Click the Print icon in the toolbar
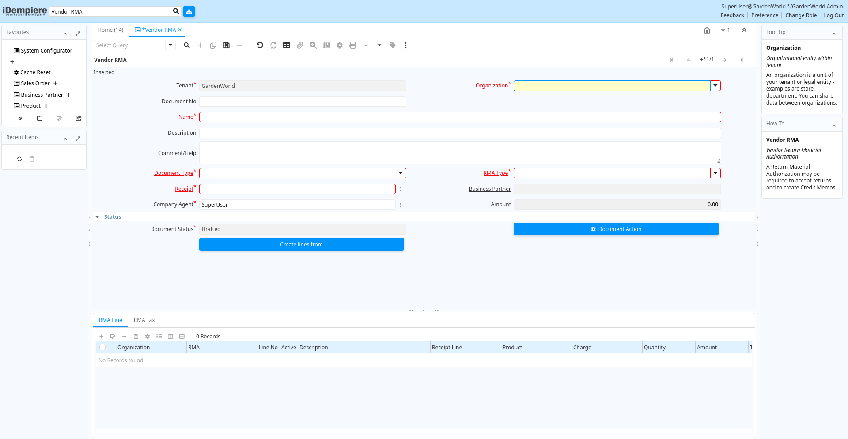The height and width of the screenshot is (439, 848). pos(353,45)
